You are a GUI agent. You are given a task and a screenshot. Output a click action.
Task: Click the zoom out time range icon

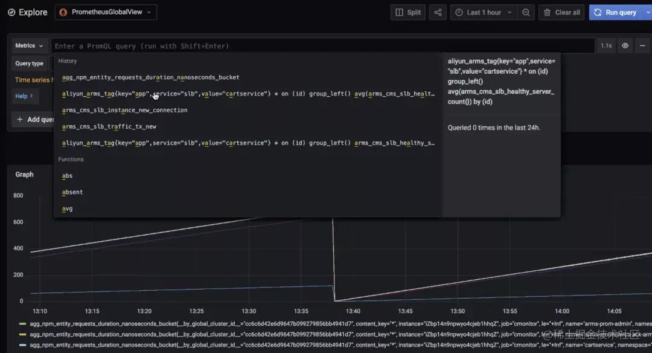pyautogui.click(x=526, y=12)
